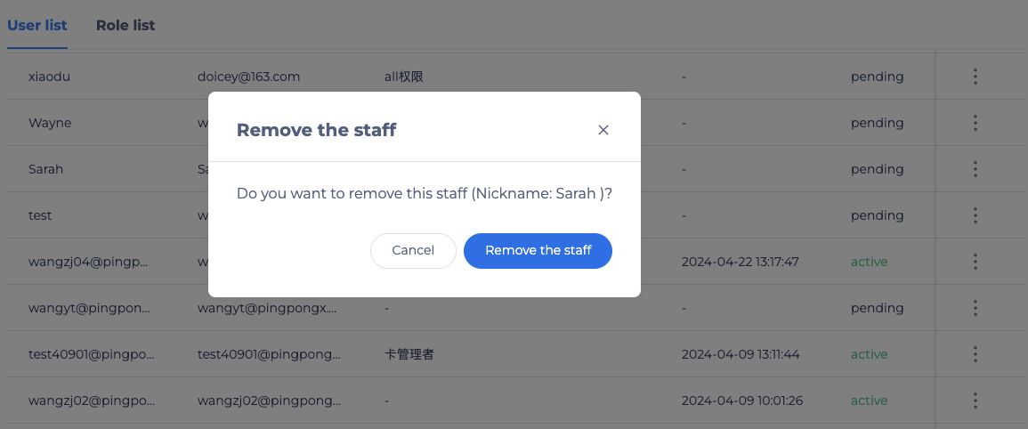
Task: Open the three-dot menu for test40901
Action: 975,354
